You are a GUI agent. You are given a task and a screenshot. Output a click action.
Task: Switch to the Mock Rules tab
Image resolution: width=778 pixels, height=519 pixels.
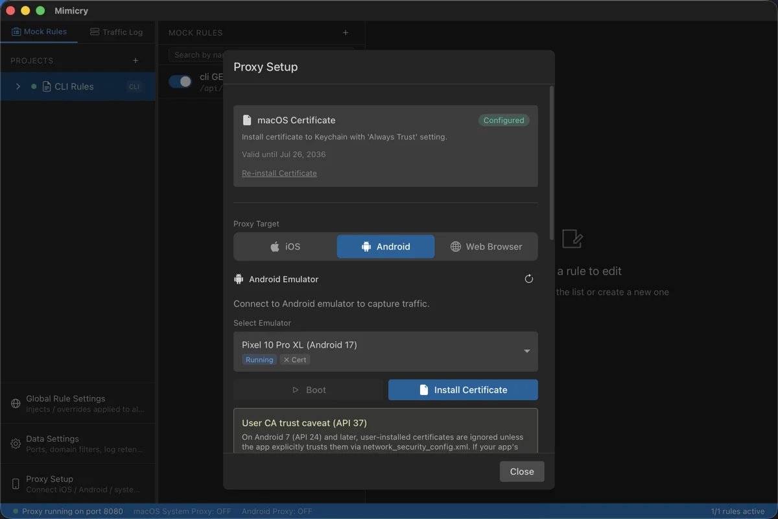point(39,32)
